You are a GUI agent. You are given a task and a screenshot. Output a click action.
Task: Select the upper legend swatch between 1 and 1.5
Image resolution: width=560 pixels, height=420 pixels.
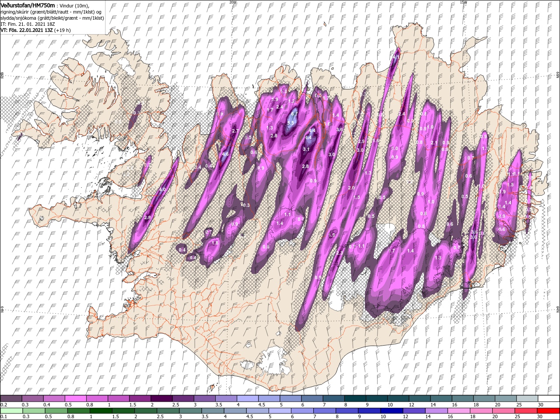point(119,399)
